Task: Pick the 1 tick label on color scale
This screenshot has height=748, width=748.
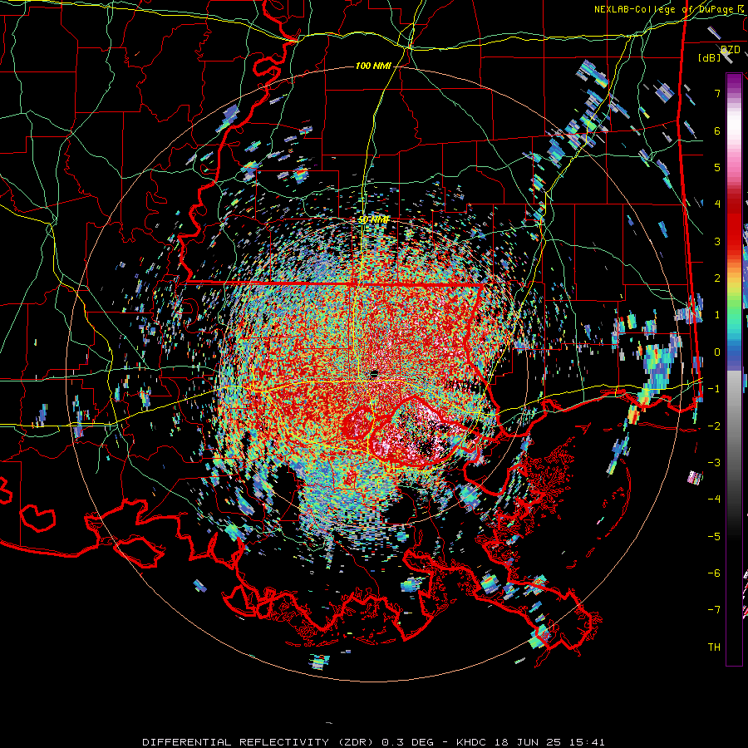Action: [x=717, y=315]
